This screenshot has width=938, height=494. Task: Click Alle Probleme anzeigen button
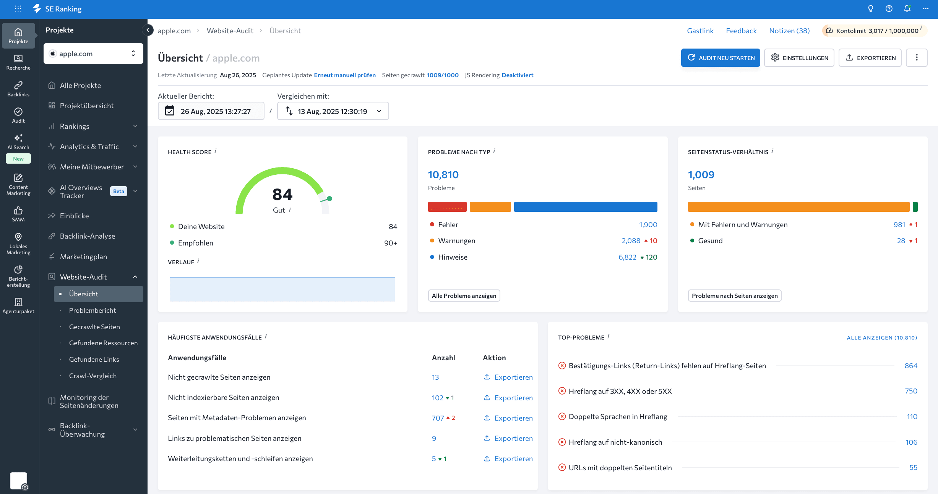(x=464, y=296)
